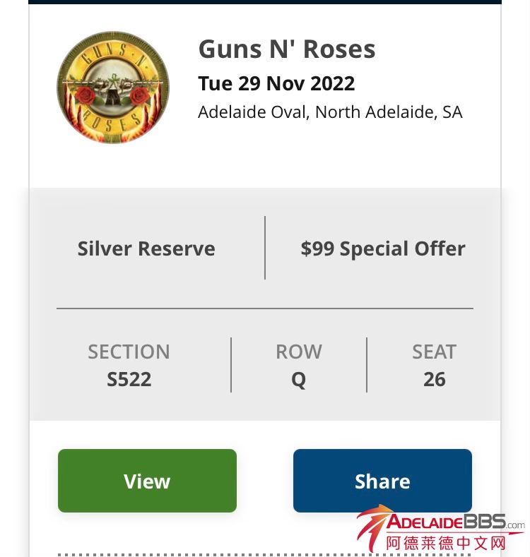Select the Silver Reserve ticket type

146,248
